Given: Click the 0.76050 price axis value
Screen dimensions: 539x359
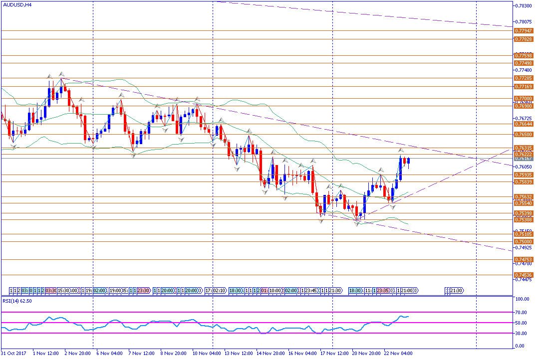Looking at the screenshot, I should (525, 167).
